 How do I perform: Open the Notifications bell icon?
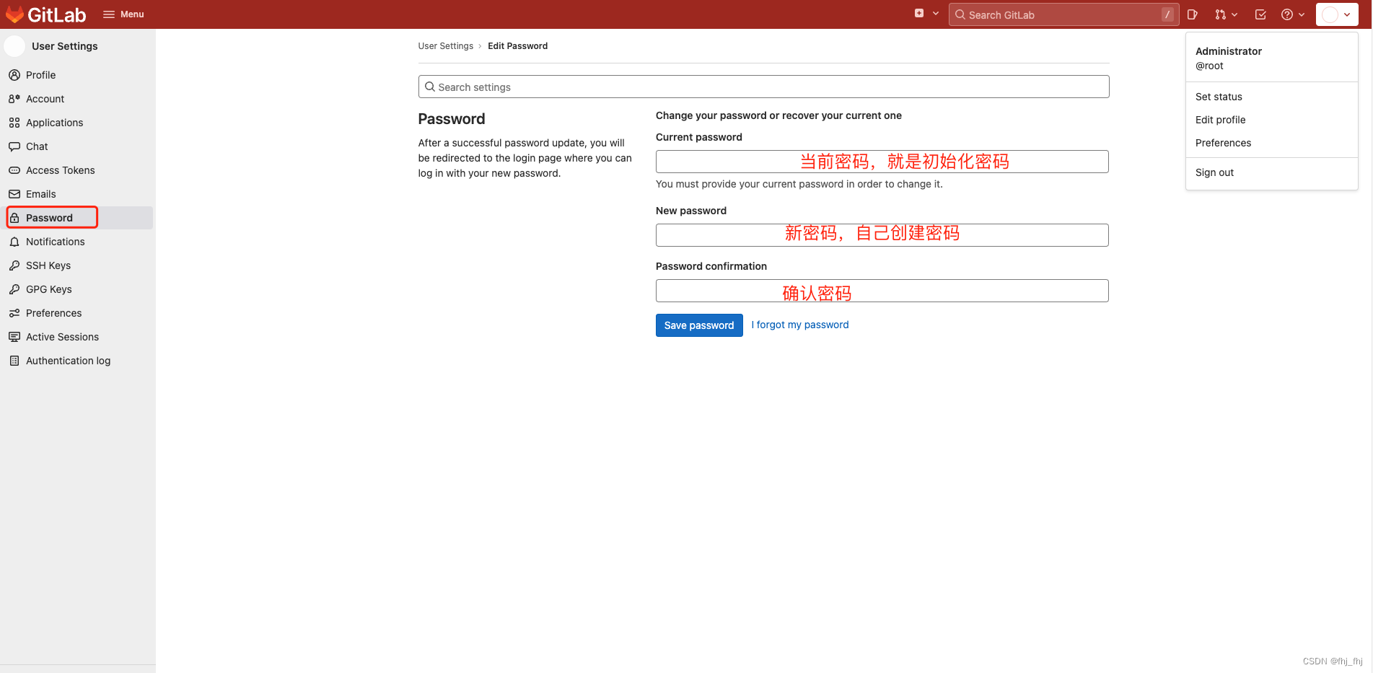click(14, 242)
